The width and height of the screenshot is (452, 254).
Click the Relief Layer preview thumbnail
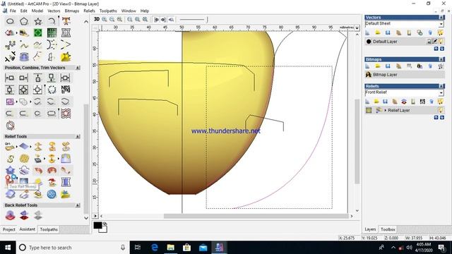(x=369, y=110)
